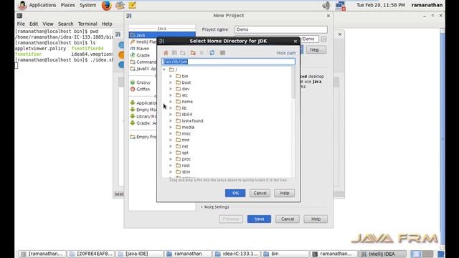Open the terminal File menu
459x258 pixels.
point(21,24)
